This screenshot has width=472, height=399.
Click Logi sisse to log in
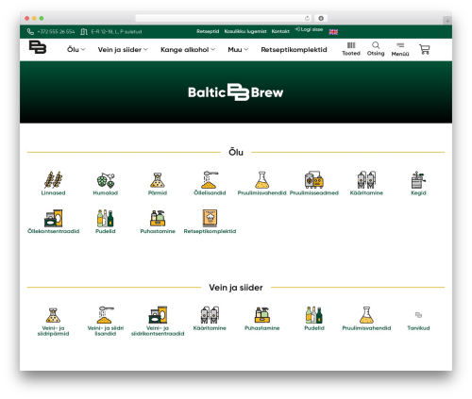pyautogui.click(x=309, y=29)
